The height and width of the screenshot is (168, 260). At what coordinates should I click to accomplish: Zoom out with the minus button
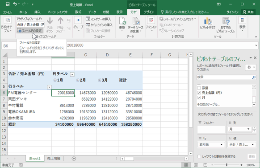pos(212,165)
